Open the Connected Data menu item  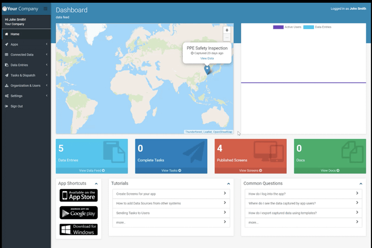point(27,55)
